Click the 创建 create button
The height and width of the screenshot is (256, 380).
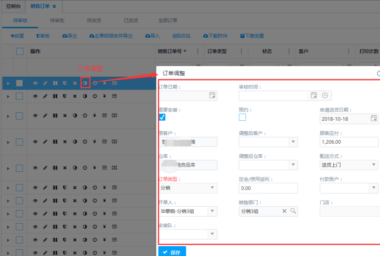tap(17, 36)
